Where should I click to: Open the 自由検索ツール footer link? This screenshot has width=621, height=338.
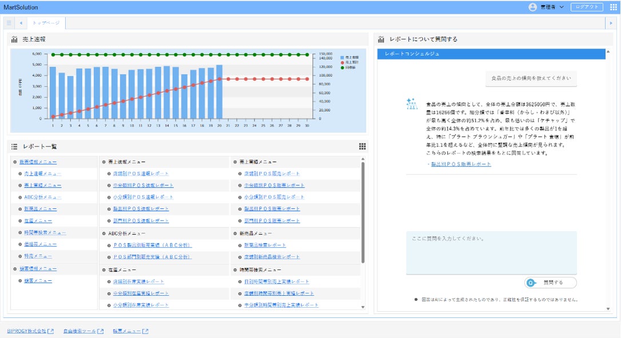pyautogui.click(x=79, y=331)
